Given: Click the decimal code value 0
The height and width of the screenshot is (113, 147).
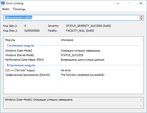Looking at the screenshot, I should [25, 26].
